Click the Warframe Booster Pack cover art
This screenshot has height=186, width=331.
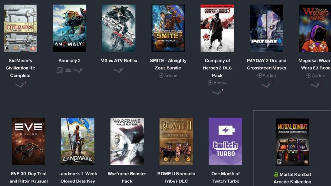click(127, 141)
